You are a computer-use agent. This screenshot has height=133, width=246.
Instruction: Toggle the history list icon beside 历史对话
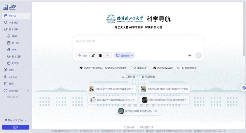[x=28, y=91]
